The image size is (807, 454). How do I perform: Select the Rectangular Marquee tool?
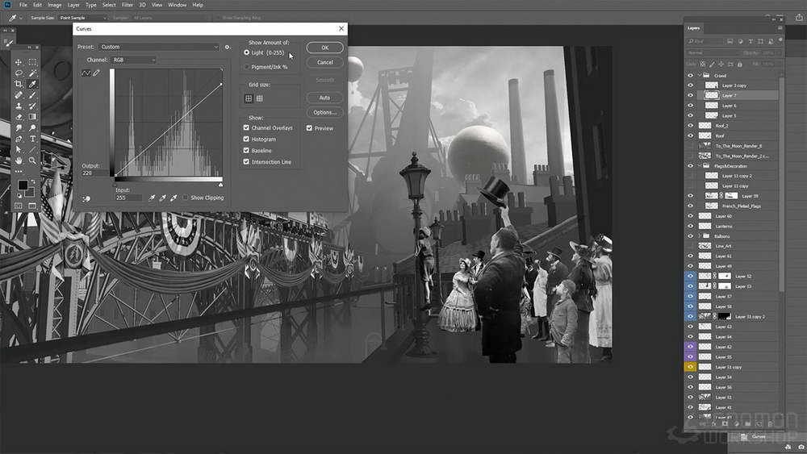pos(32,62)
